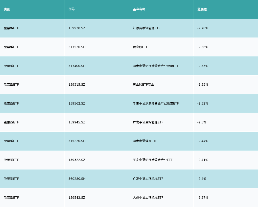Screen dimensions: 258x207
Task: Click the -2.4% change value
Action: coord(202,179)
